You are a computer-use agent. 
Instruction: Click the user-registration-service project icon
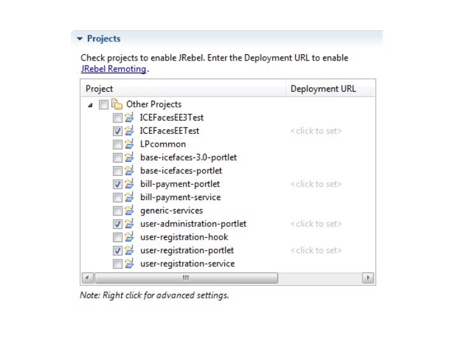click(129, 263)
